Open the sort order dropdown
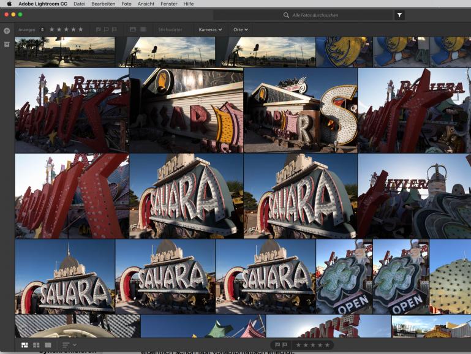Screen dimensions: 471x354 tap(69, 345)
